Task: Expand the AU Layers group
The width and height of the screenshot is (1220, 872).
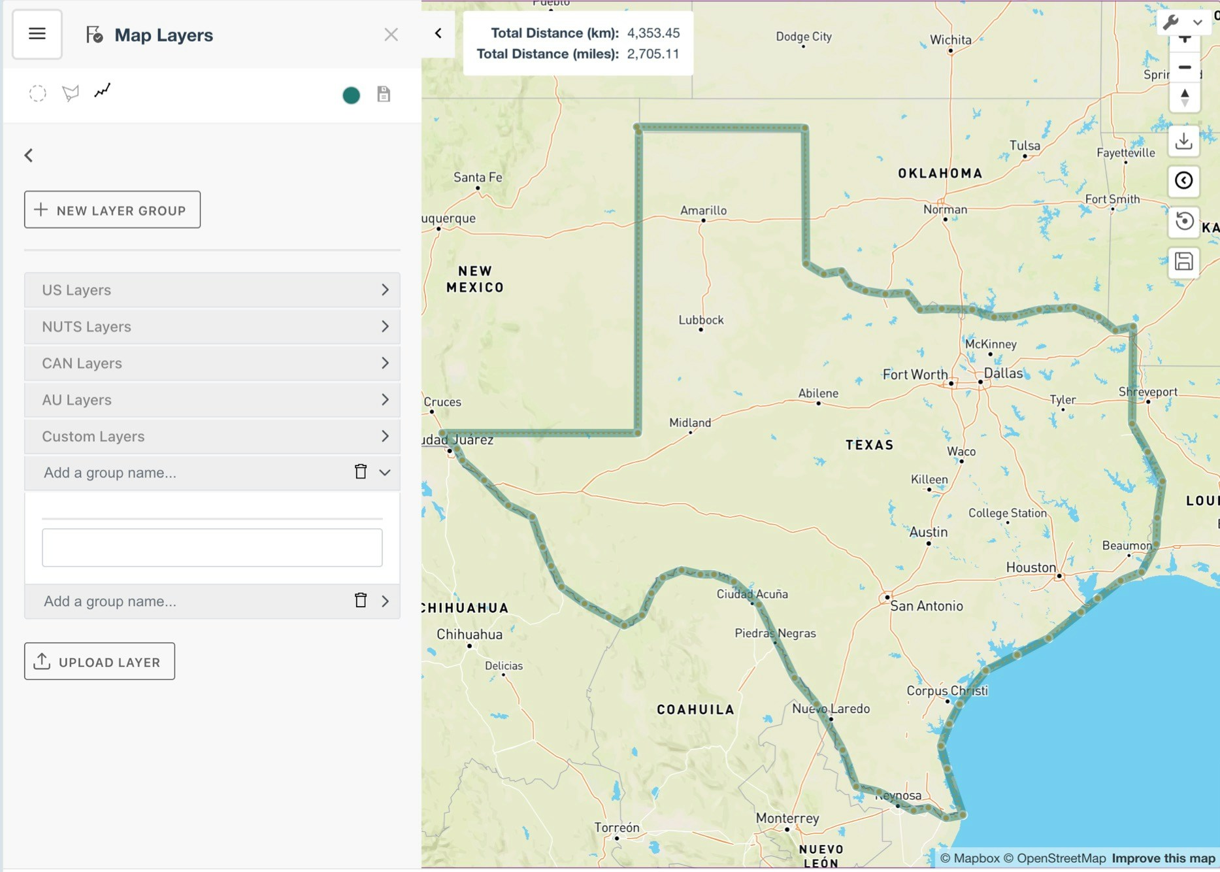Action: pyautogui.click(x=212, y=399)
